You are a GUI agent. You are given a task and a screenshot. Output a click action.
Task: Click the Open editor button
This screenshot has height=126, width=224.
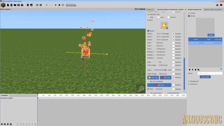205,77
